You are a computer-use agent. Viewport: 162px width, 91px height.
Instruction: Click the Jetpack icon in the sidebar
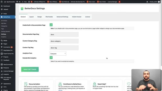tap(2, 9)
